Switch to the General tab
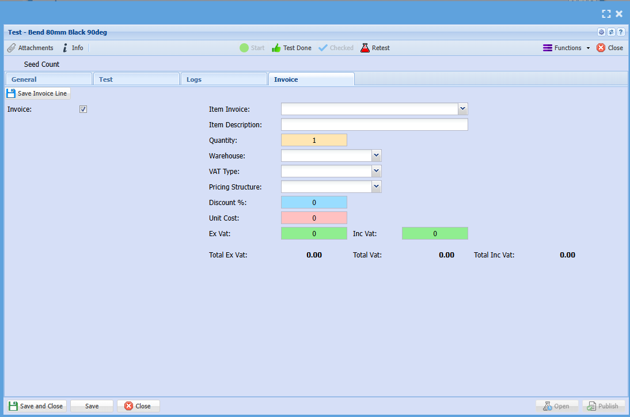The height and width of the screenshot is (417, 630). (48, 79)
